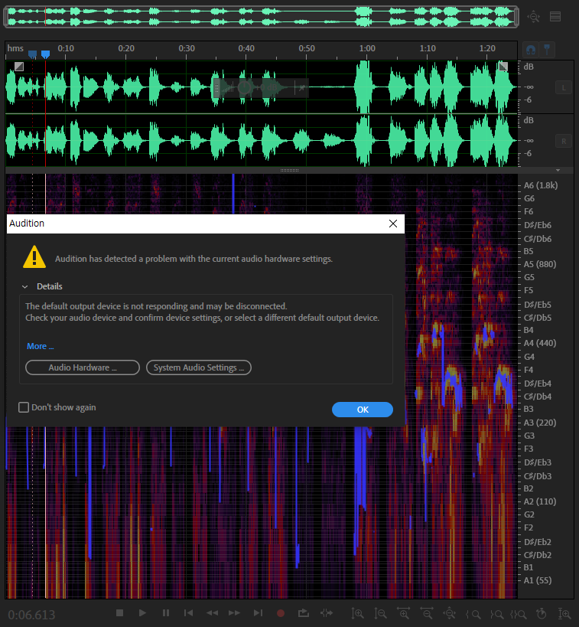Click Zoom to Selection icon
This screenshot has height=627, width=579.
(519, 614)
